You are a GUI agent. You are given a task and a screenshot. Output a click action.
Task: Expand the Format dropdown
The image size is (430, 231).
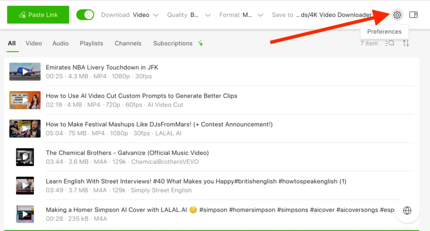241,15
